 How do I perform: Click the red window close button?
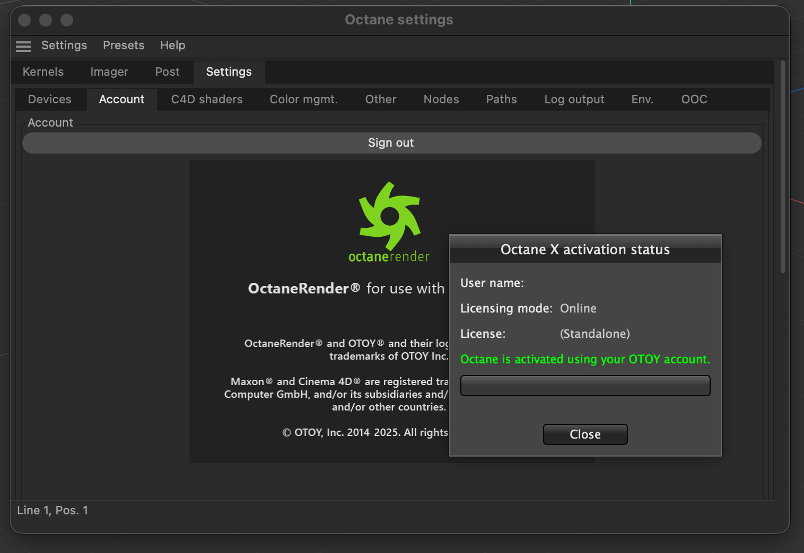(x=24, y=20)
